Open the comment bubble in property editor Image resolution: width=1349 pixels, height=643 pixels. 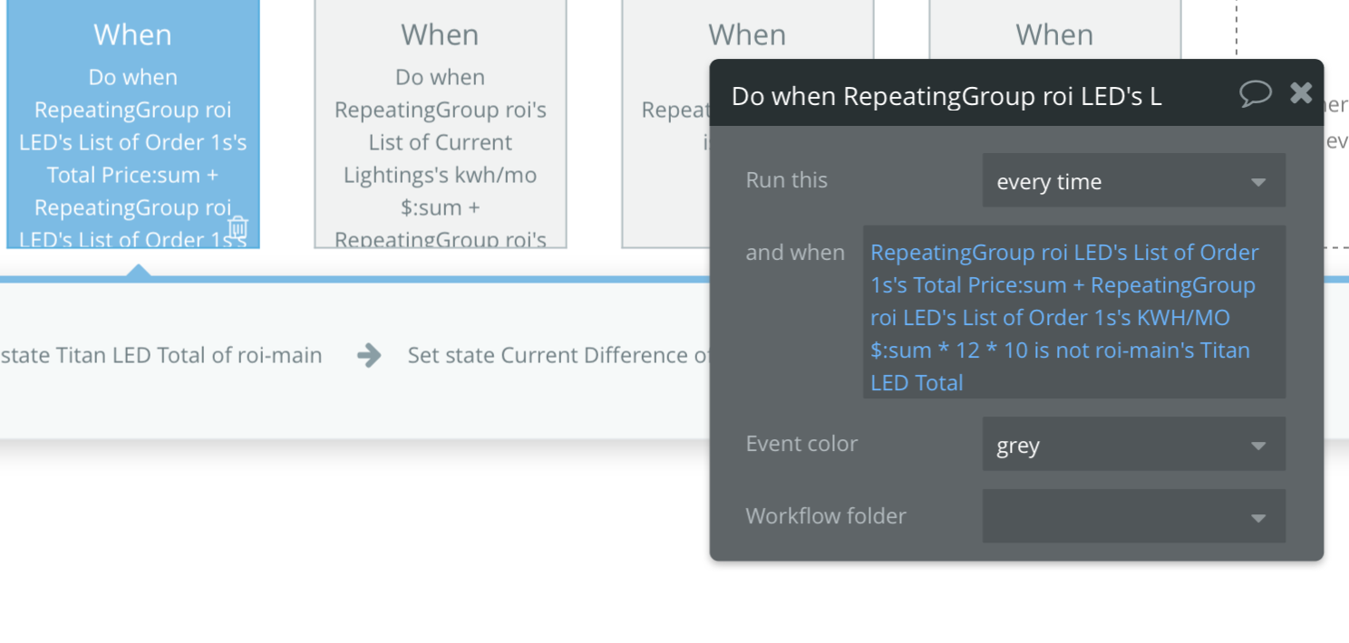1256,93
